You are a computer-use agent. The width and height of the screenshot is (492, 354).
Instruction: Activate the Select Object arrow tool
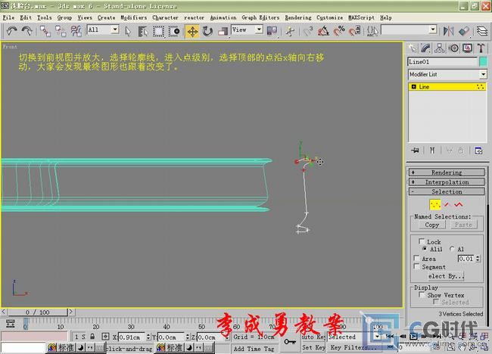(x=128, y=31)
